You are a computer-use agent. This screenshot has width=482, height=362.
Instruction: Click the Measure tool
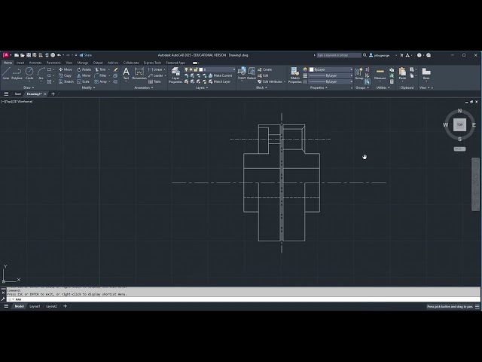pyautogui.click(x=380, y=74)
